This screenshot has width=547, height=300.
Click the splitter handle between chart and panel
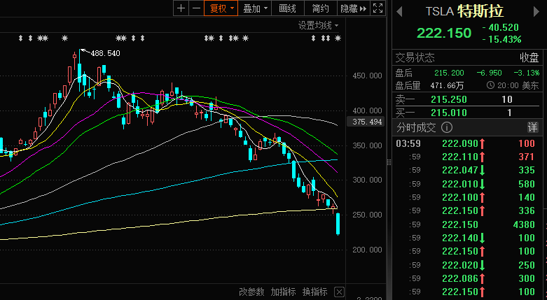389,162
